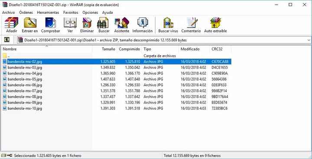Open the Órdenes menu
The width and height of the screenshot is (312, 159).
pyautogui.click(x=26, y=12)
